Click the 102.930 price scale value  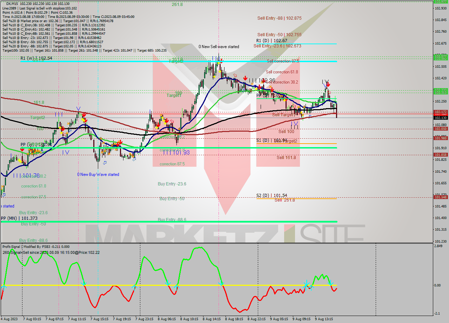click(440, 8)
